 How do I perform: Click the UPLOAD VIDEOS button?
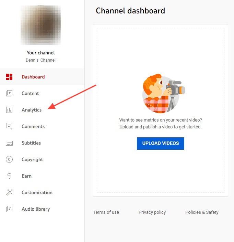(x=161, y=144)
